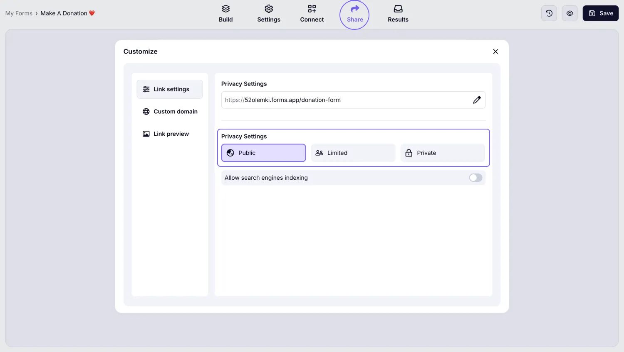The height and width of the screenshot is (352, 624).
Task: Open Link preview section
Action: point(170,134)
